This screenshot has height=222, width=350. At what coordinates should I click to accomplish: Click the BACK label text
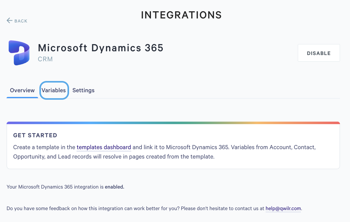(x=21, y=21)
